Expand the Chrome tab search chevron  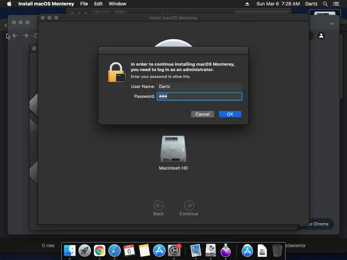point(332,24)
